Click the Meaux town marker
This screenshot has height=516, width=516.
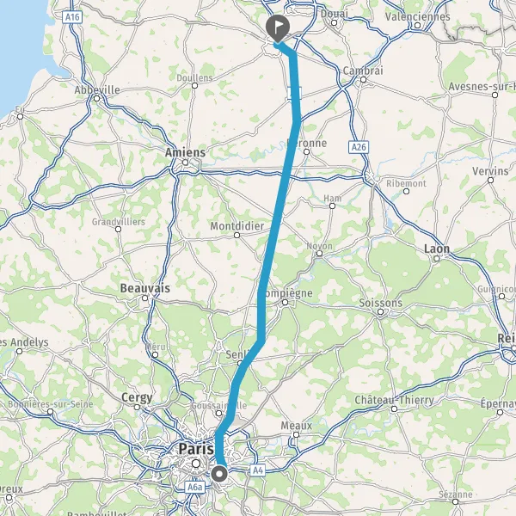(296, 434)
